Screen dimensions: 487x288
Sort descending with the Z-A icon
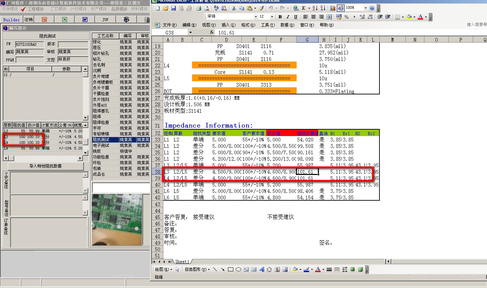point(323,8)
